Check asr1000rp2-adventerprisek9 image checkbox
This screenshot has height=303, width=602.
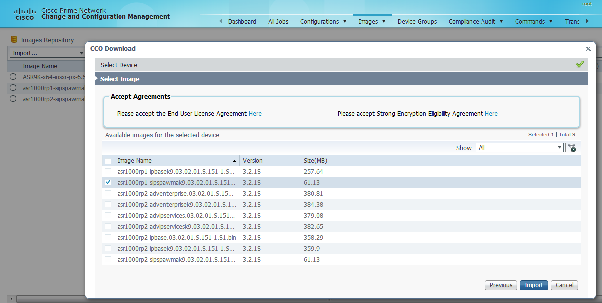[x=108, y=204]
